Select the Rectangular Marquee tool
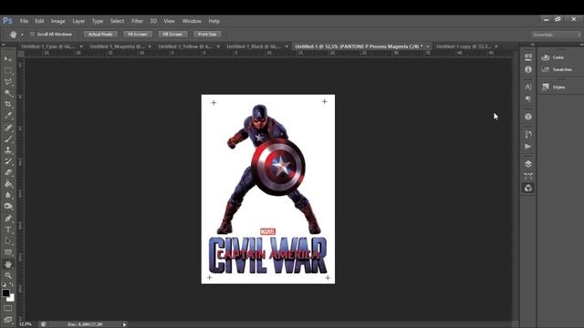 pyautogui.click(x=8, y=71)
